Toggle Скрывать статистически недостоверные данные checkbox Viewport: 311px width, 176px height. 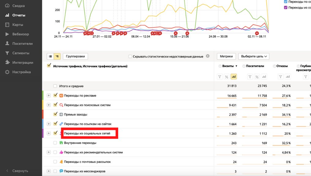(x=130, y=57)
